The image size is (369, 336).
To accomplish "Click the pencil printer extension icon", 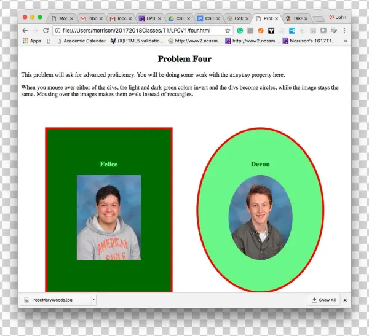I will coord(334,31).
